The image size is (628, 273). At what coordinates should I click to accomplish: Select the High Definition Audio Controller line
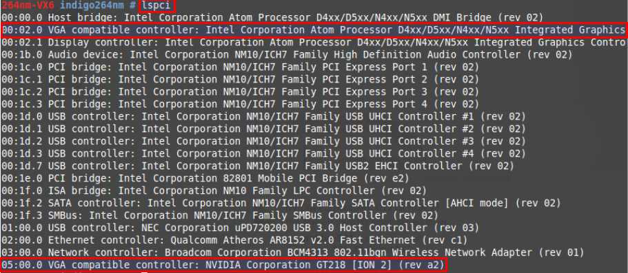pos(287,55)
